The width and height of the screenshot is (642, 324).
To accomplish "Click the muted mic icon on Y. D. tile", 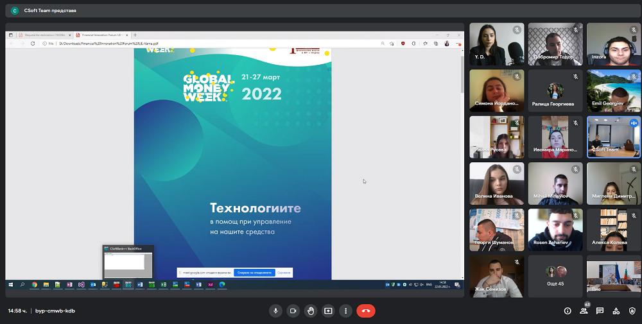I will (x=517, y=30).
